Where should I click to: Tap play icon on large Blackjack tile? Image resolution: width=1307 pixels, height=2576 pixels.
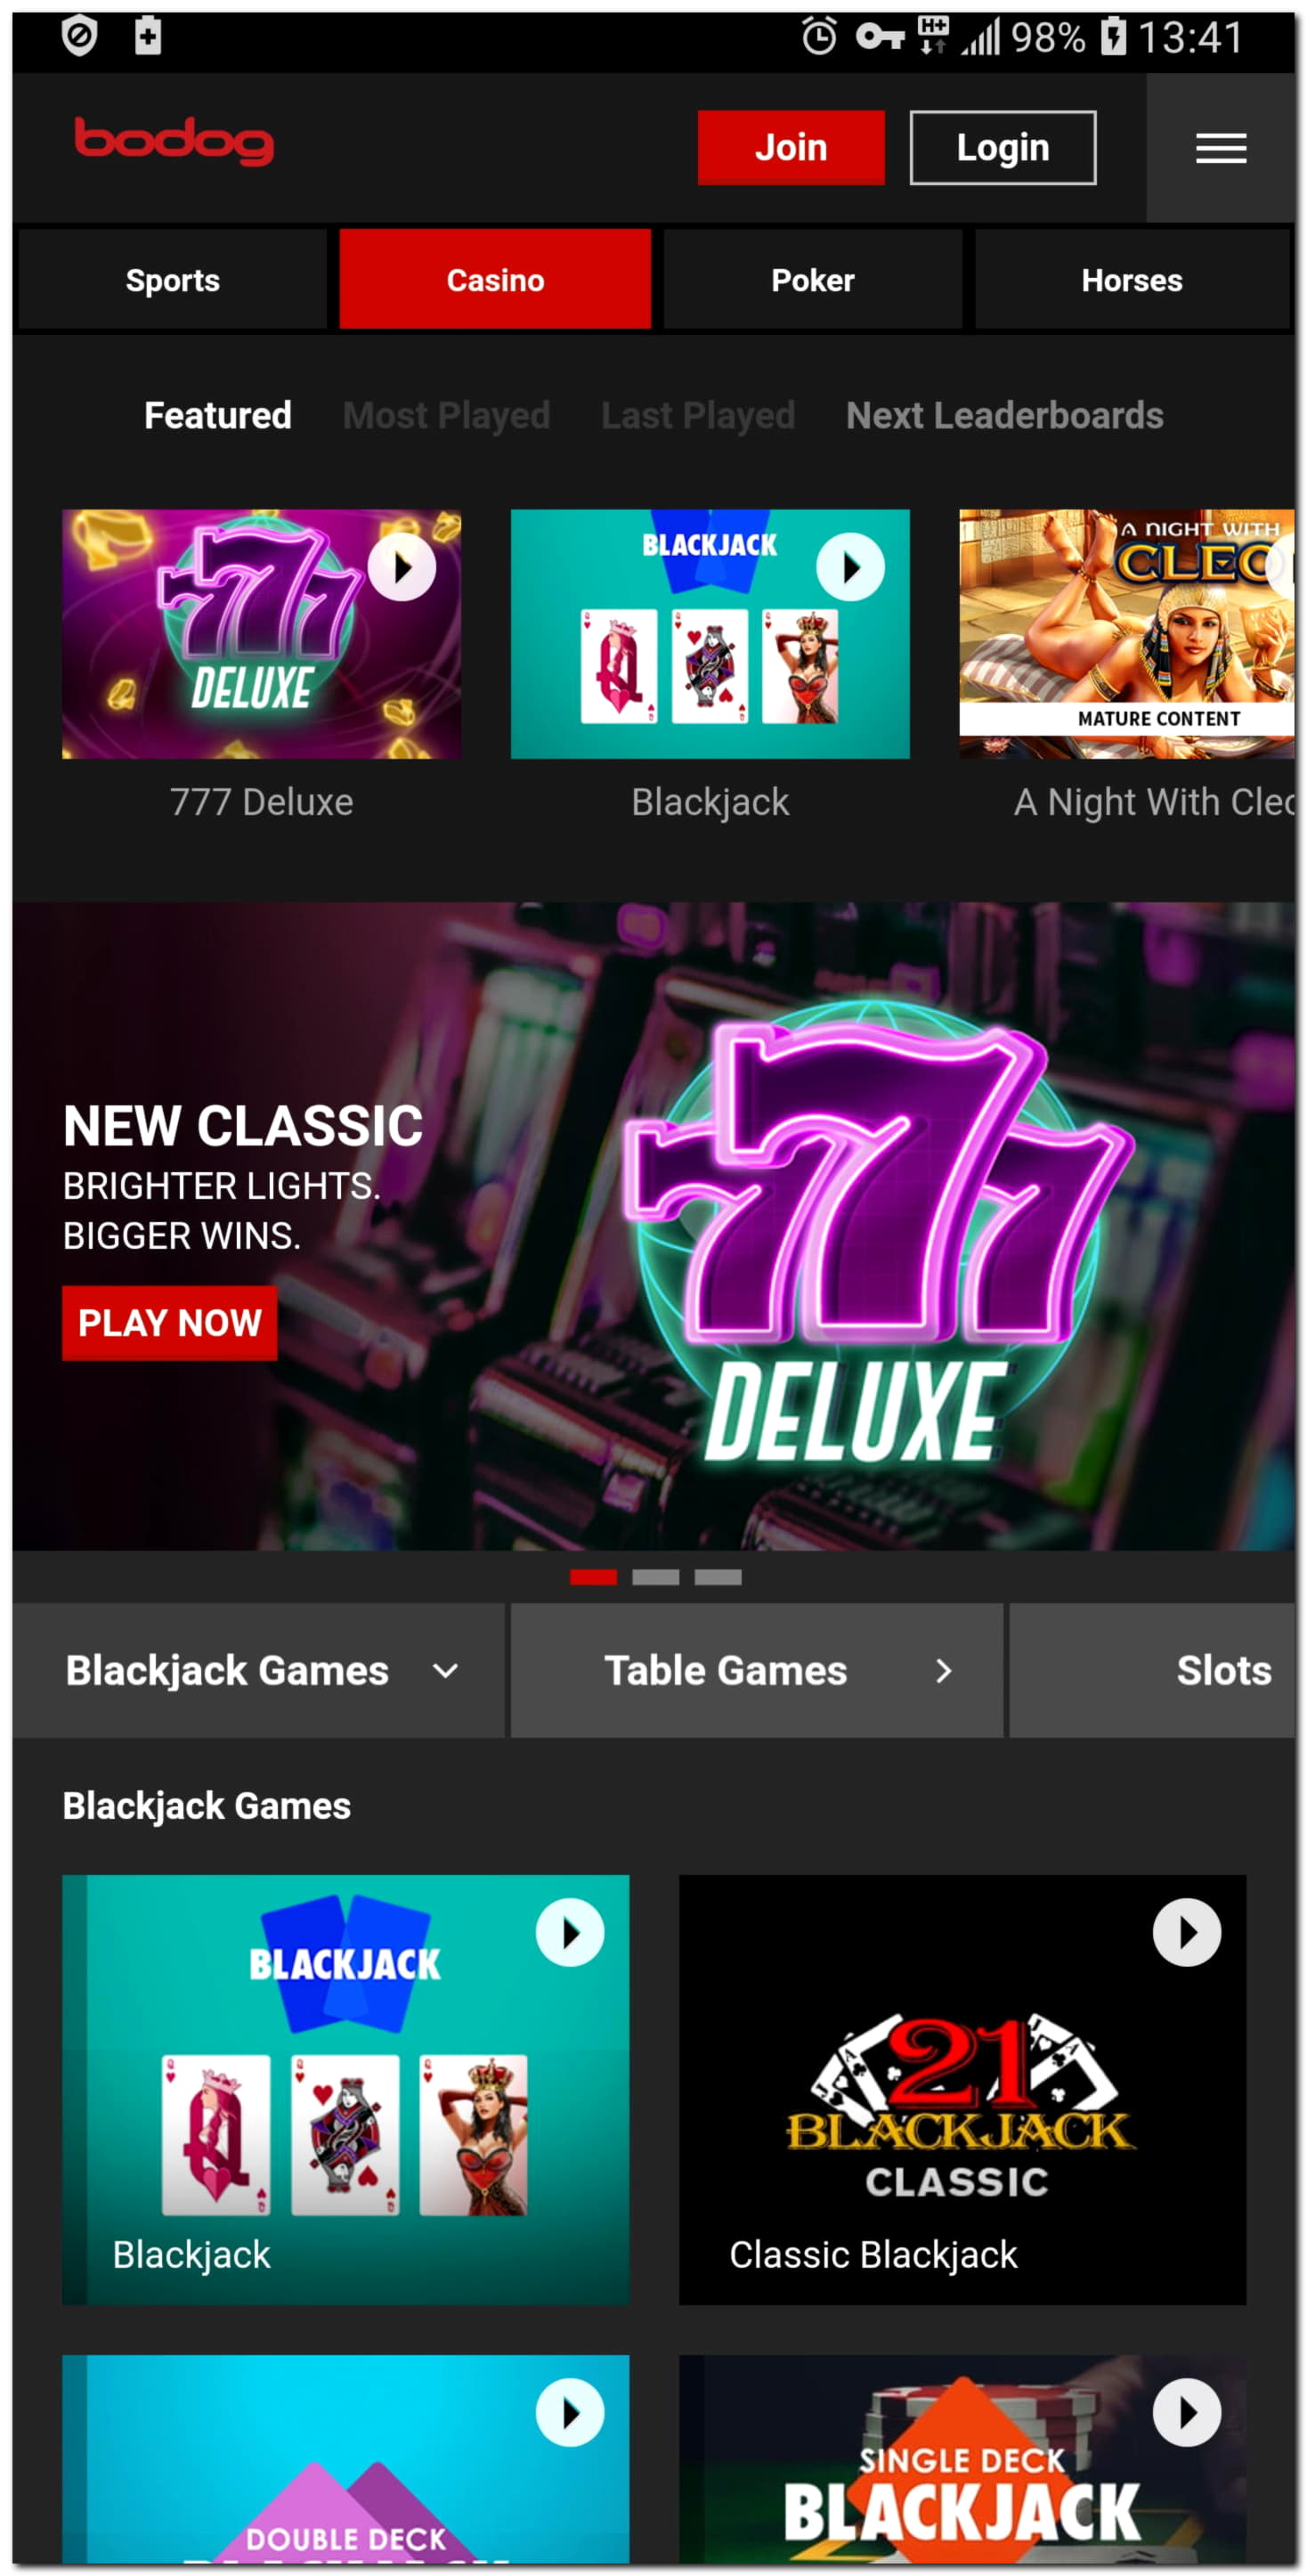tap(570, 1932)
